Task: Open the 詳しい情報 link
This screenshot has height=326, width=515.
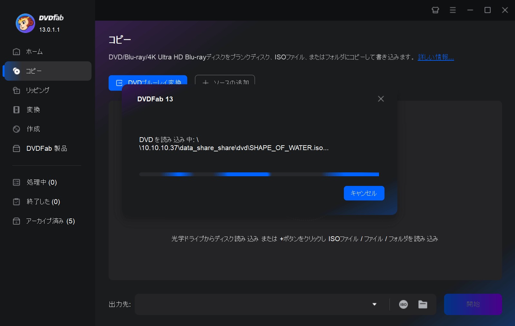Action: 436,57
